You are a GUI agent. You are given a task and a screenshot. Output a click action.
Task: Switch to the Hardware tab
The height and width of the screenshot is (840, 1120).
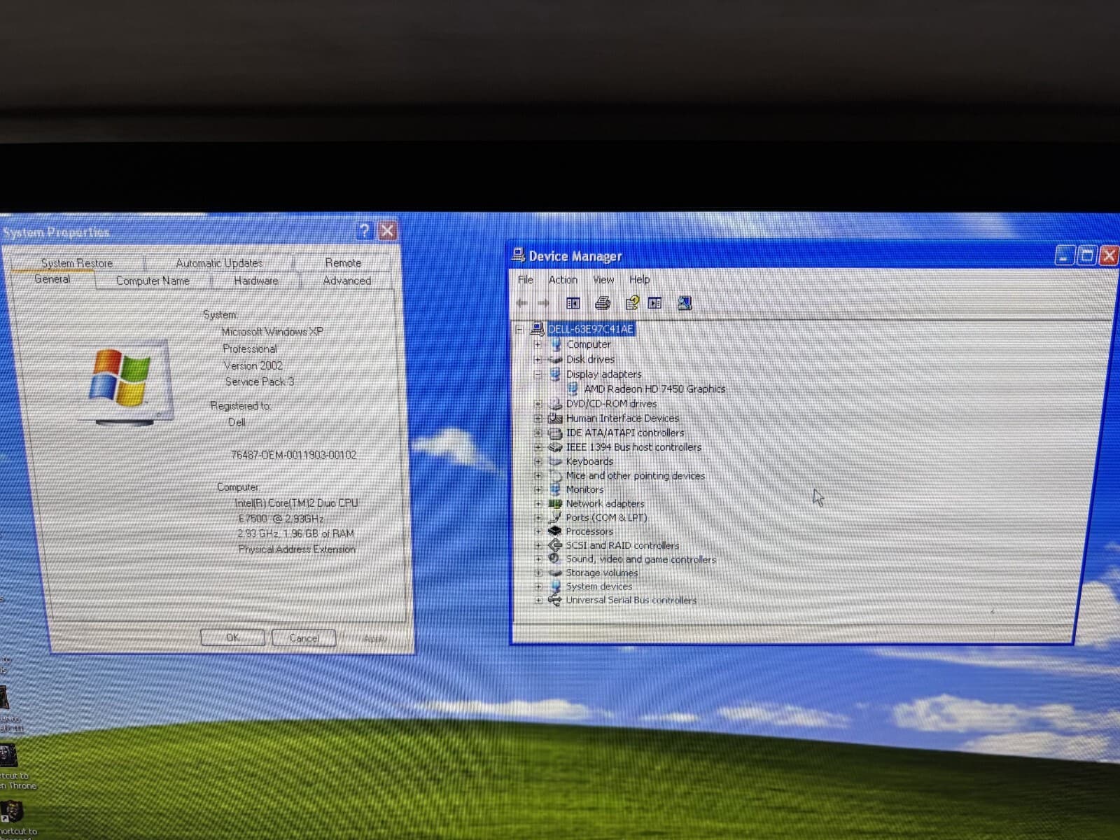[255, 280]
